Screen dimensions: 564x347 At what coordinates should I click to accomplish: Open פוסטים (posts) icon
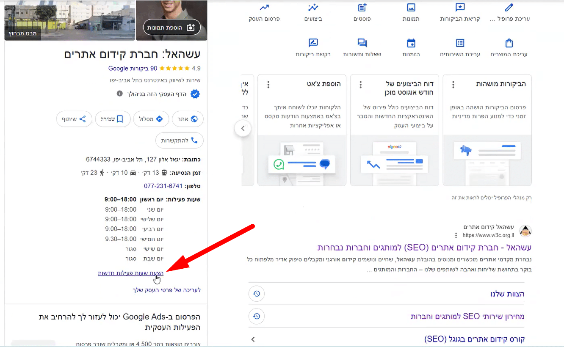coord(362,8)
